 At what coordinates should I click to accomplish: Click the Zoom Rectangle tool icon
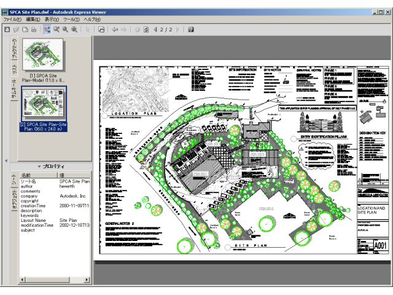66,29
